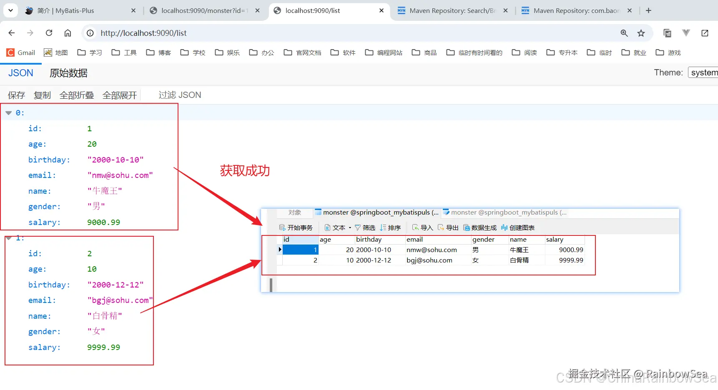This screenshot has height=390, width=718.
Task: Click 复制 to copy the JSON
Action: coord(42,95)
